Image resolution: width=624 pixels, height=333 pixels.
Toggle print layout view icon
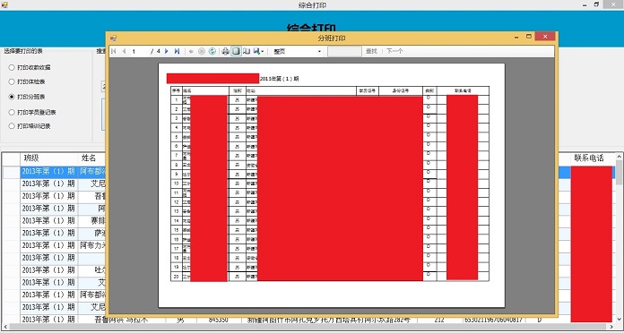click(237, 51)
